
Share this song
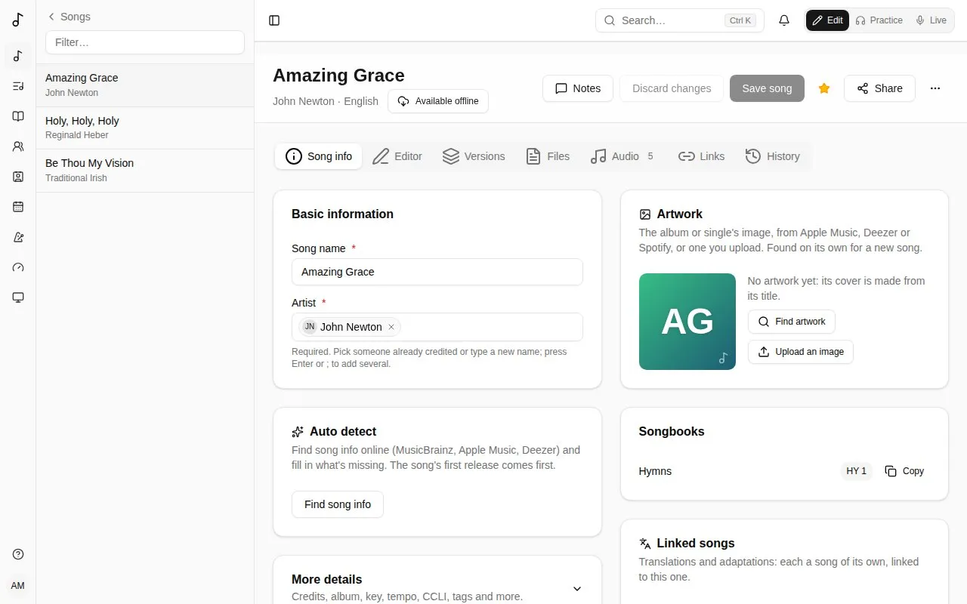pyautogui.click(x=879, y=88)
